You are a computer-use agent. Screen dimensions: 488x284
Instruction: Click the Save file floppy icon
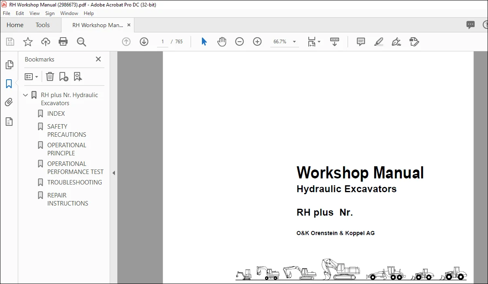pyautogui.click(x=10, y=42)
